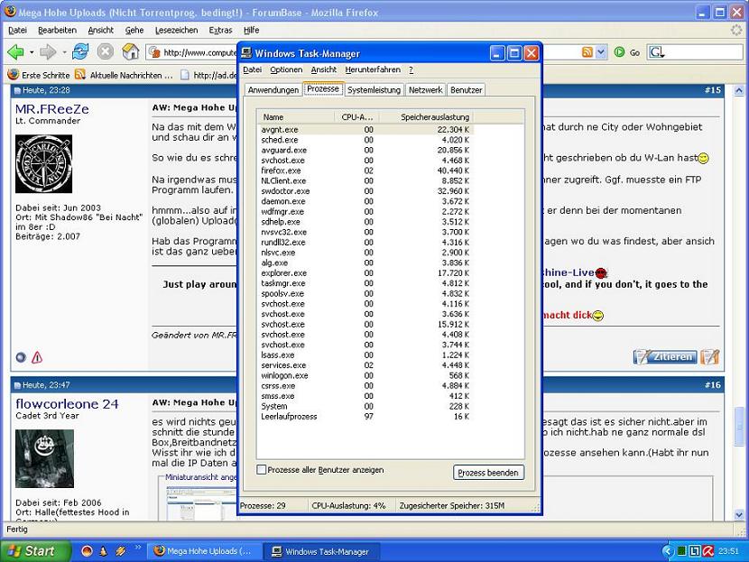Open Erste Schritte bookmark
This screenshot has width=749, height=562.
pyautogui.click(x=39, y=75)
